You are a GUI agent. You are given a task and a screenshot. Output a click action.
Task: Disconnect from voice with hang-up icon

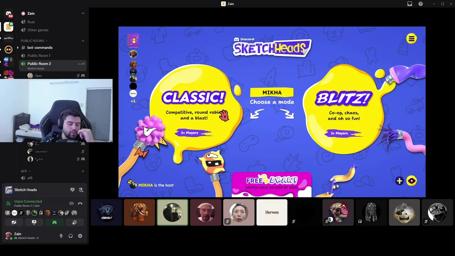(x=80, y=203)
